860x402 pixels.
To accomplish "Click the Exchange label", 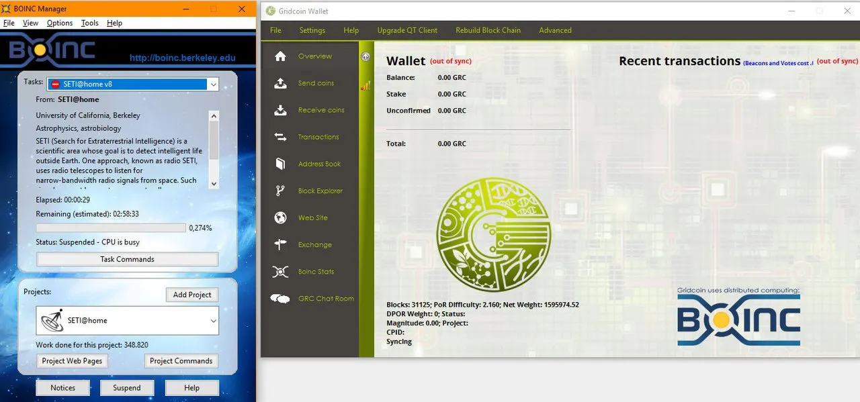I will (315, 244).
